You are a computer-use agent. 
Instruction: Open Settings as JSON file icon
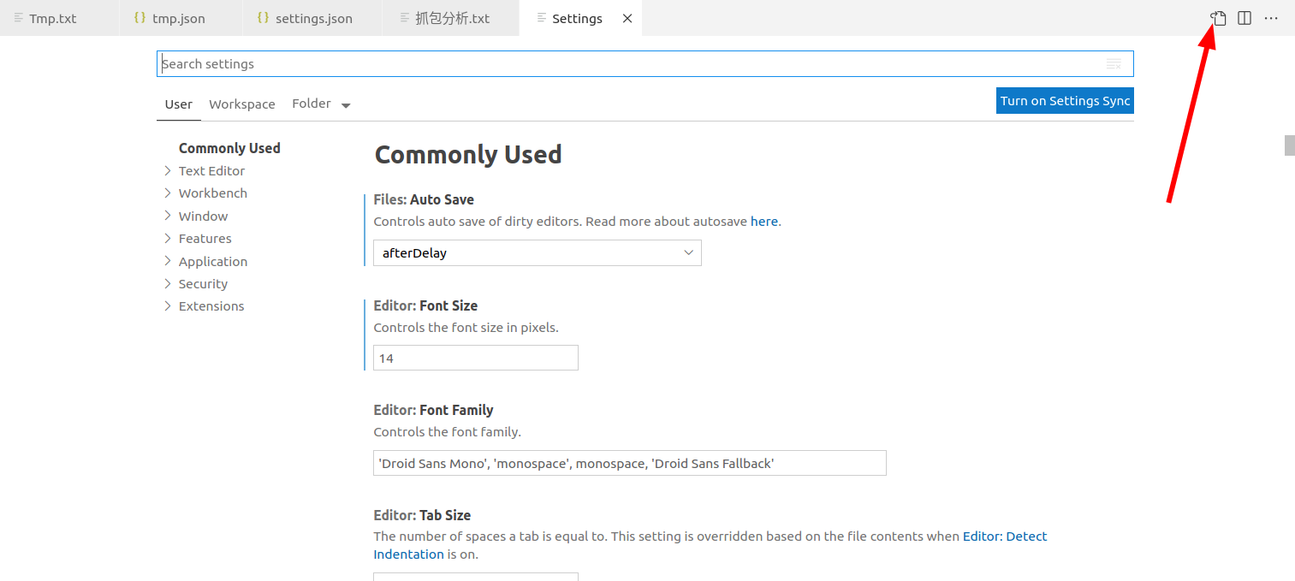coord(1219,18)
